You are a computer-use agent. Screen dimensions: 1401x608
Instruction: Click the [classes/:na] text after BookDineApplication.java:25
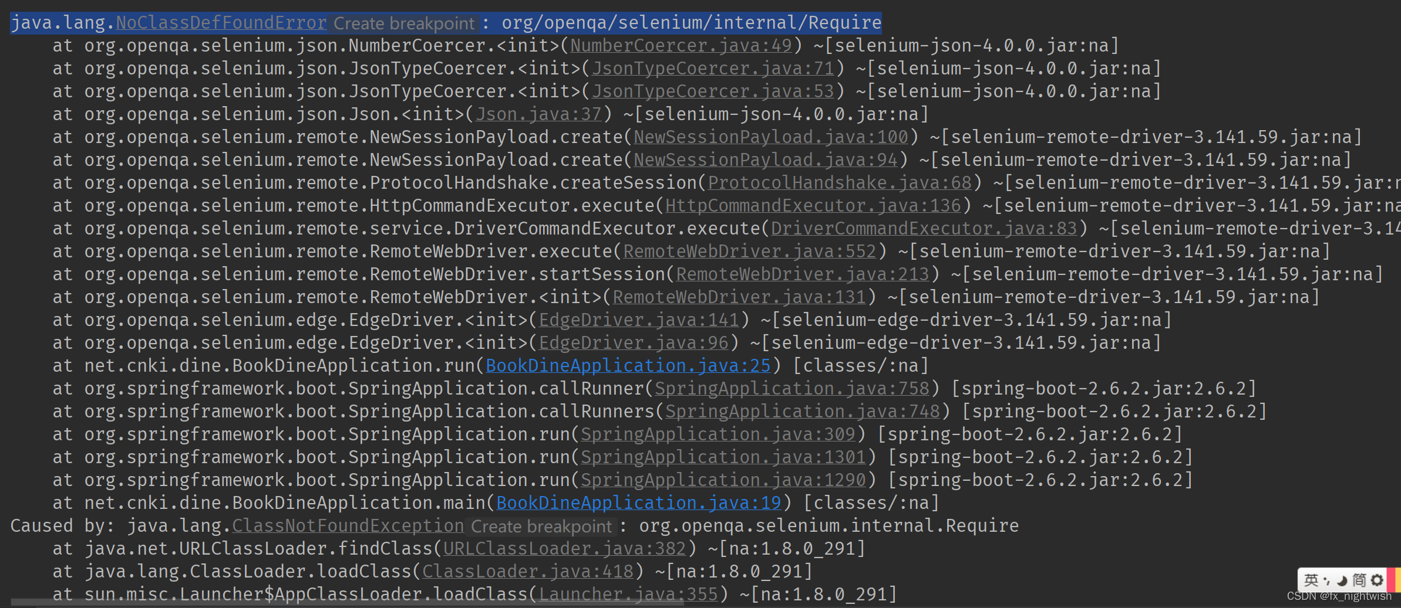(861, 365)
